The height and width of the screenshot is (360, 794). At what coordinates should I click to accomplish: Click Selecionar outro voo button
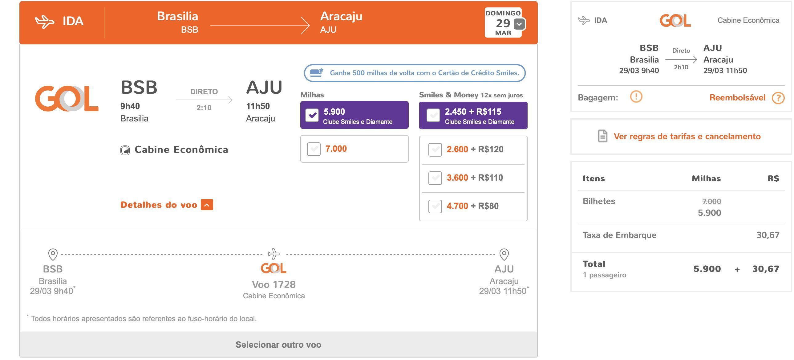tap(279, 345)
